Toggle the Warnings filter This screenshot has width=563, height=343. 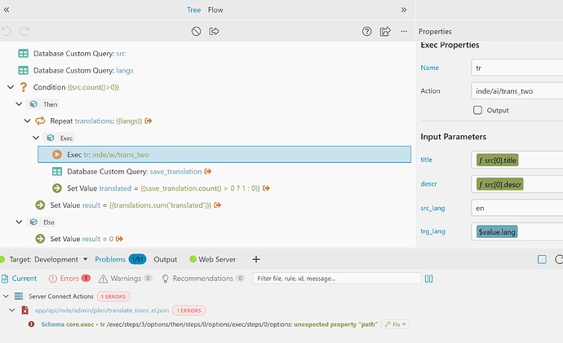126,278
